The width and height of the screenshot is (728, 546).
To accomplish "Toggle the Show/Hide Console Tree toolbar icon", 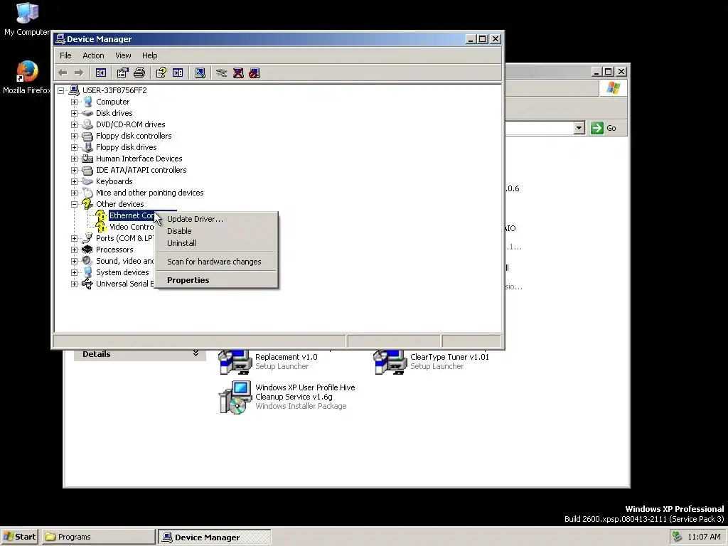I will tap(101, 73).
